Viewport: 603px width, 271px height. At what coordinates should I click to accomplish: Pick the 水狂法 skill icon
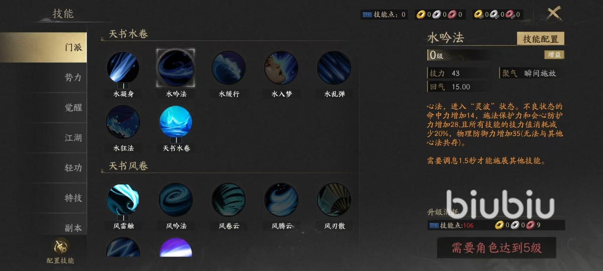123,122
